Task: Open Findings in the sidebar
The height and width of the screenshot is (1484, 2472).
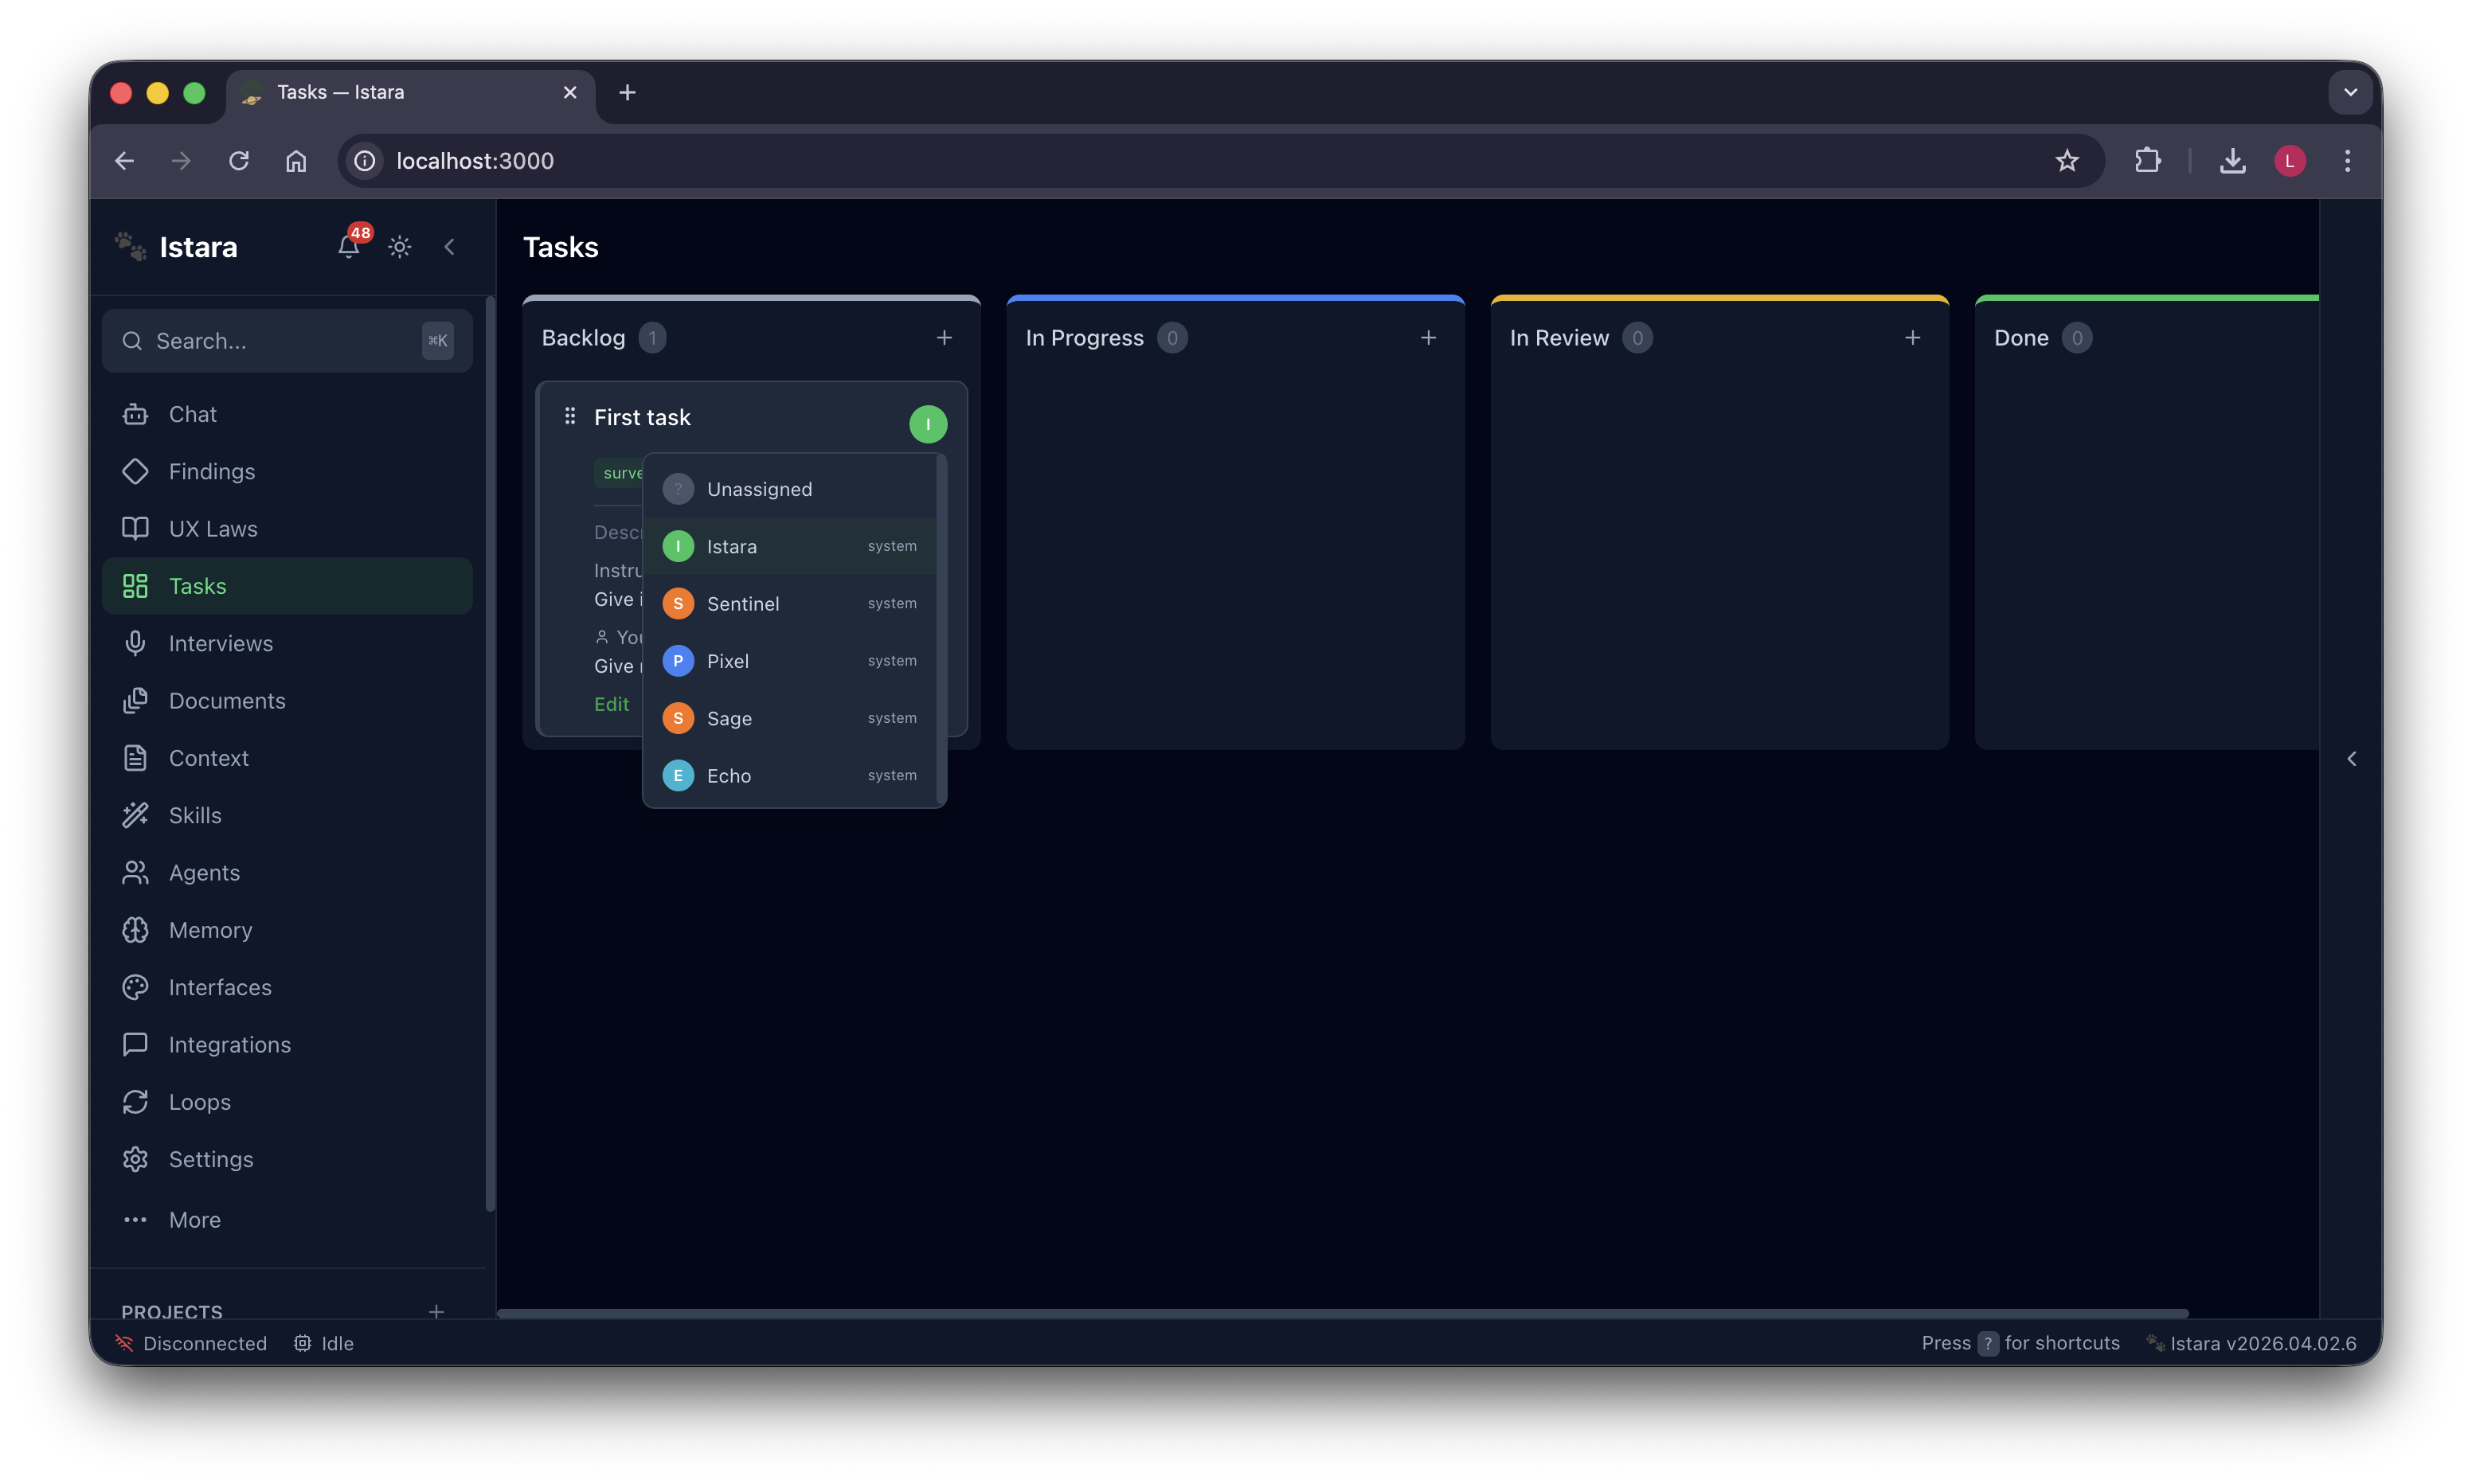Action: click(211, 471)
